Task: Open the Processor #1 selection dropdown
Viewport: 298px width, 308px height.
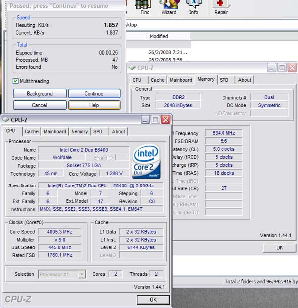Action: [62, 274]
